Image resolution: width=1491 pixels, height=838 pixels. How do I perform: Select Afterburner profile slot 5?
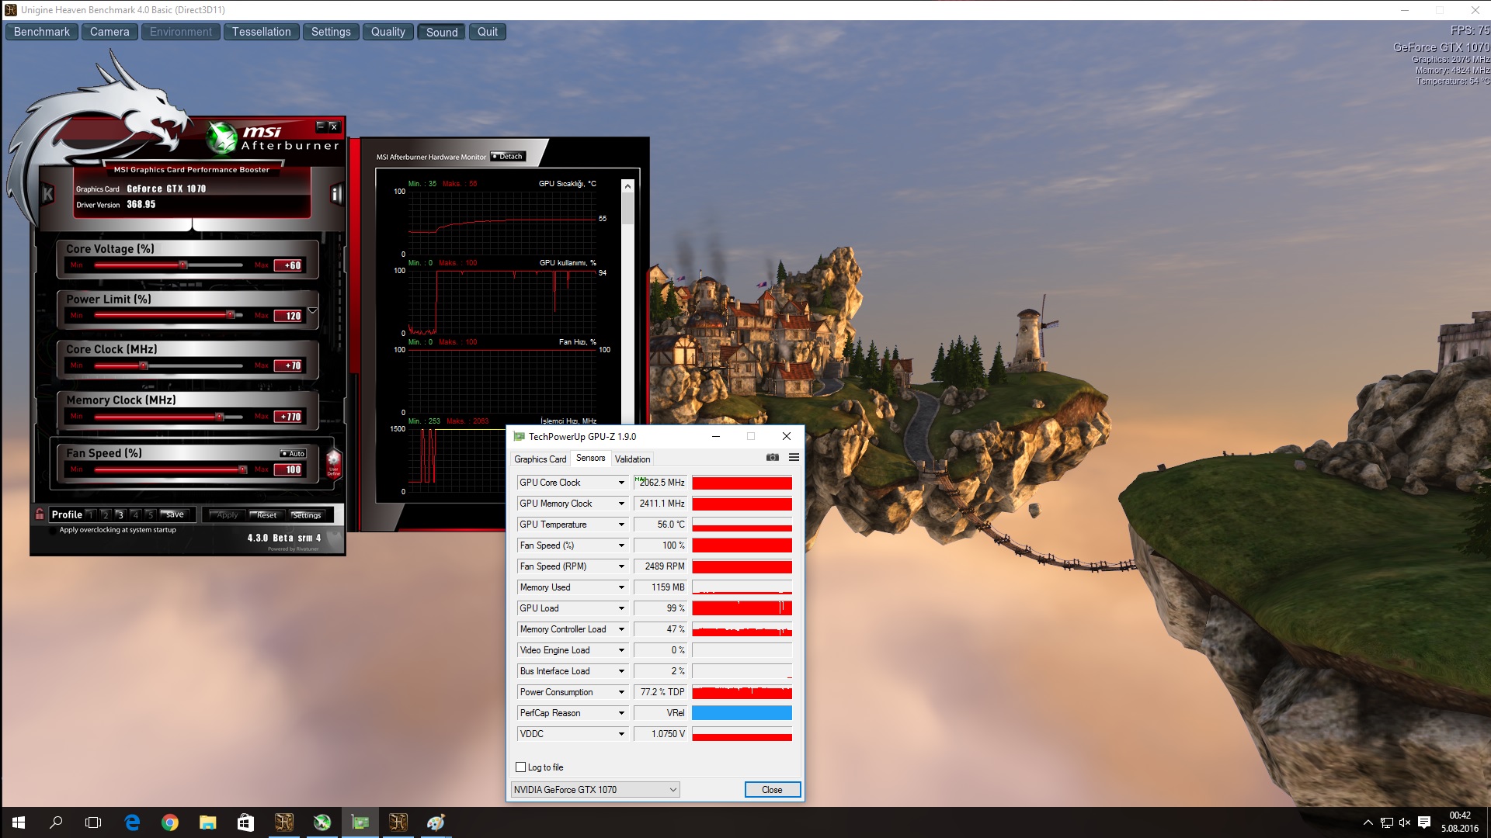tap(150, 514)
